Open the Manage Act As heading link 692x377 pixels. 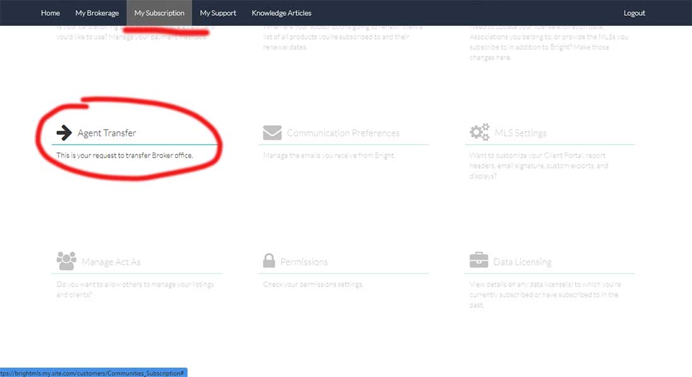pos(111,262)
